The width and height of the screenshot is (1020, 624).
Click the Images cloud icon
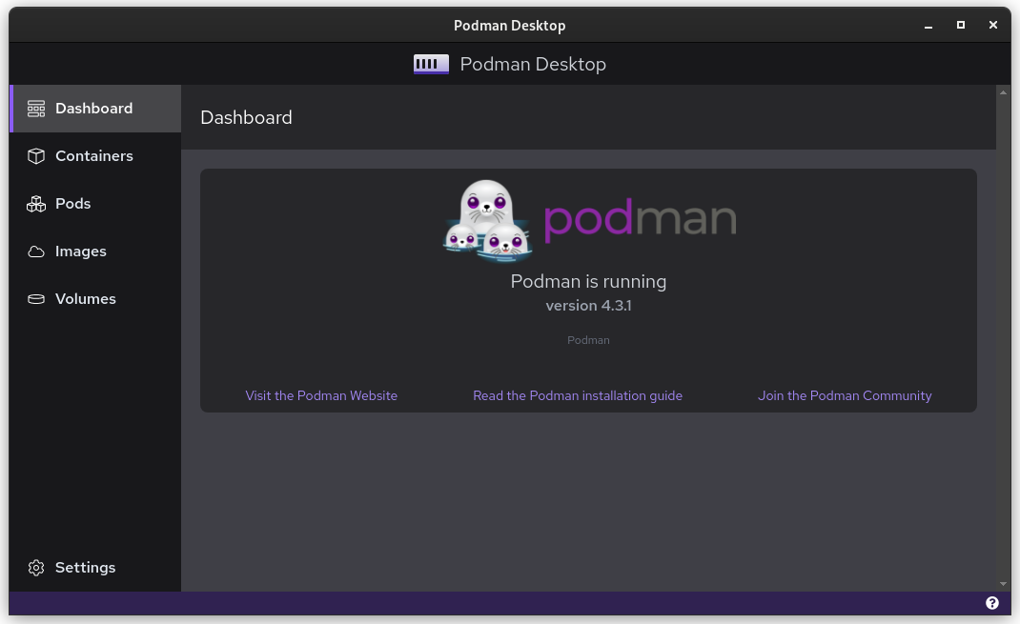35,251
